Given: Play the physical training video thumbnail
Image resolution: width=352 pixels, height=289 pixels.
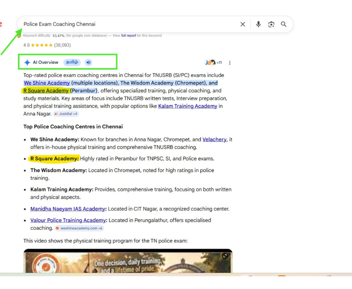Looking at the screenshot, I should click(x=128, y=261).
